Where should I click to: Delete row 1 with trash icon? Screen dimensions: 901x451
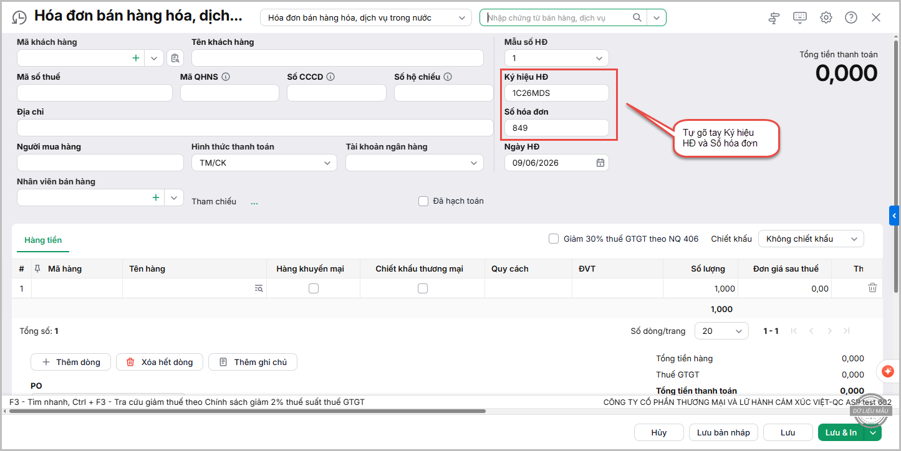point(873,288)
